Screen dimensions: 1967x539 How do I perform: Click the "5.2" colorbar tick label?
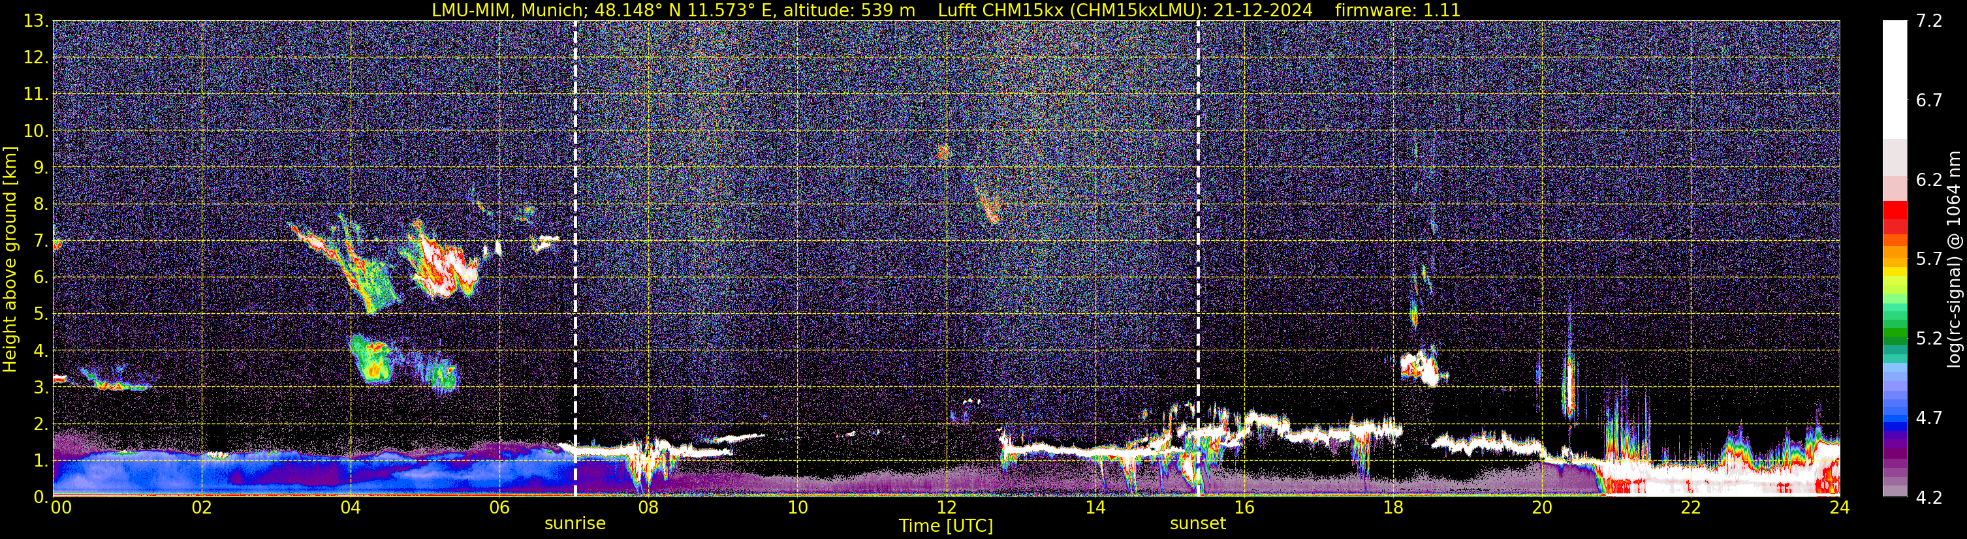point(1929,338)
